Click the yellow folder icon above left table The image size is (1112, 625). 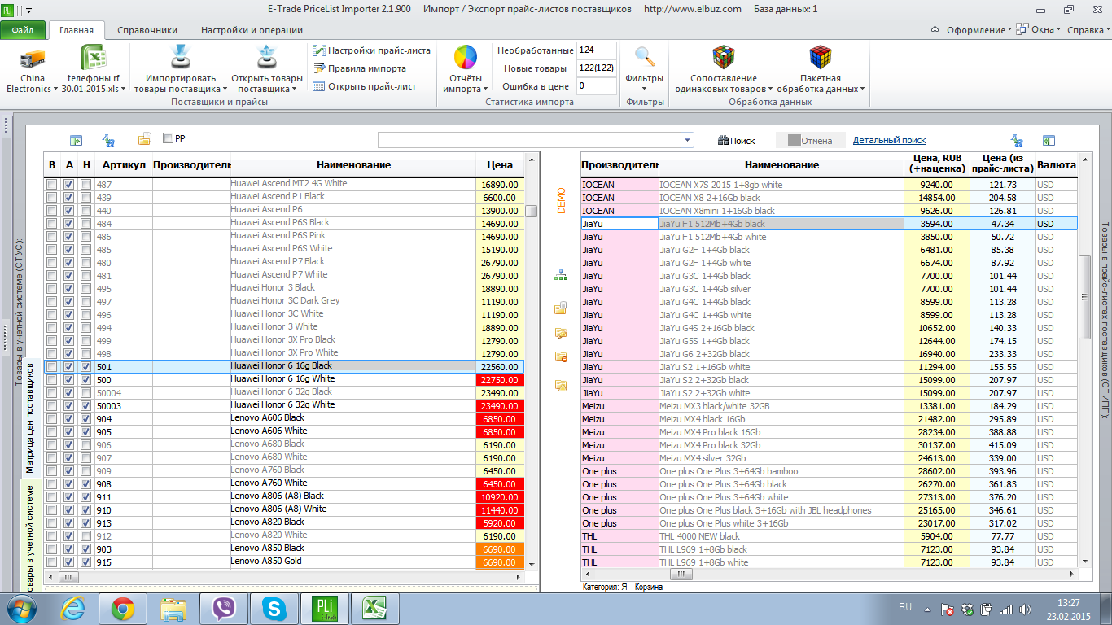[145, 139]
